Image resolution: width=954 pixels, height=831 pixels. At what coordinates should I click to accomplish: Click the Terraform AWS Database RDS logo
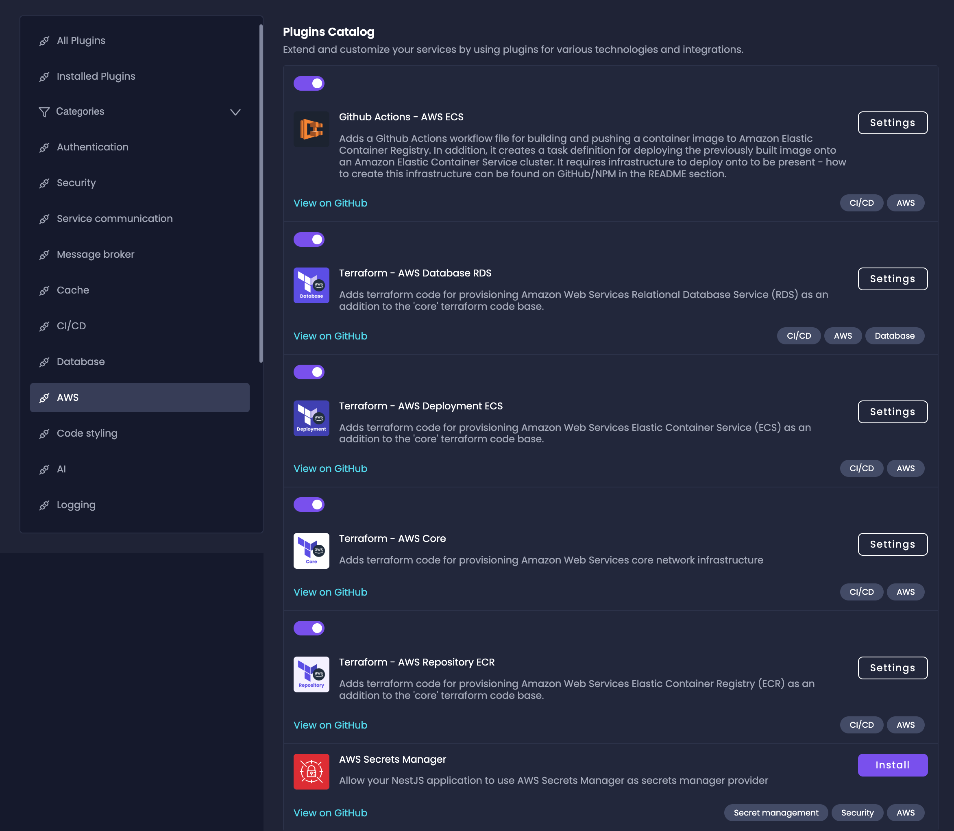click(311, 285)
